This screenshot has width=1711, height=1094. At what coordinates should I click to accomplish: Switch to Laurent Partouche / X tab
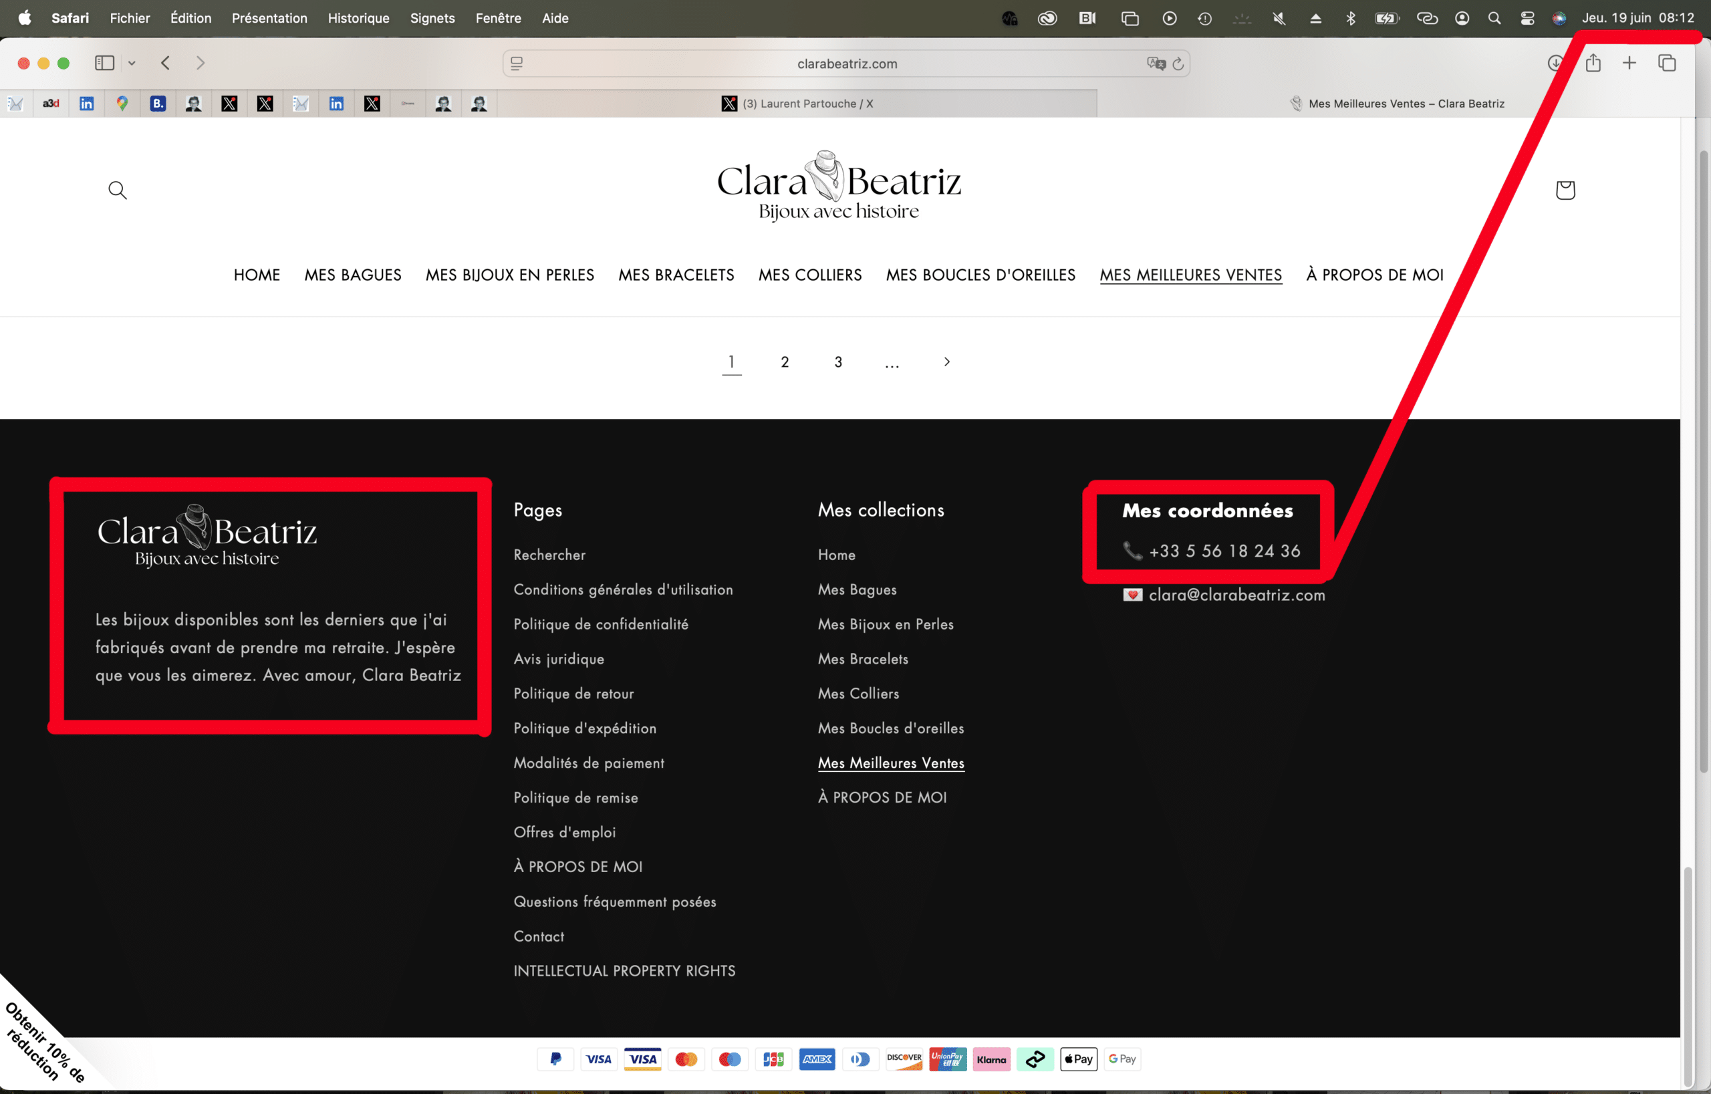797,104
